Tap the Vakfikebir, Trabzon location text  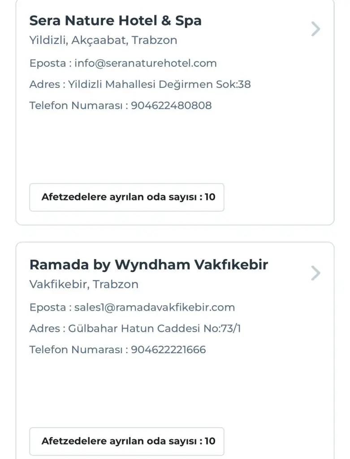tap(84, 284)
